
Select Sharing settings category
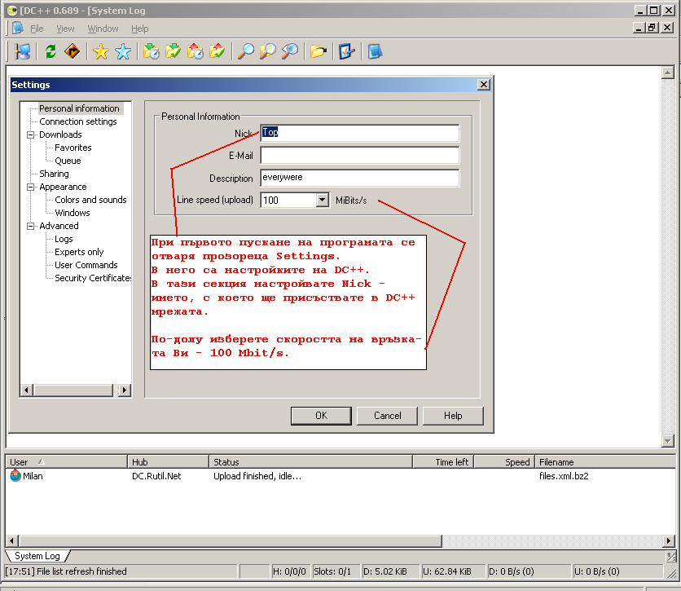54,174
